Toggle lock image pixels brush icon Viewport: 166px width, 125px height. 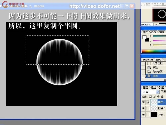click(x=155, y=97)
